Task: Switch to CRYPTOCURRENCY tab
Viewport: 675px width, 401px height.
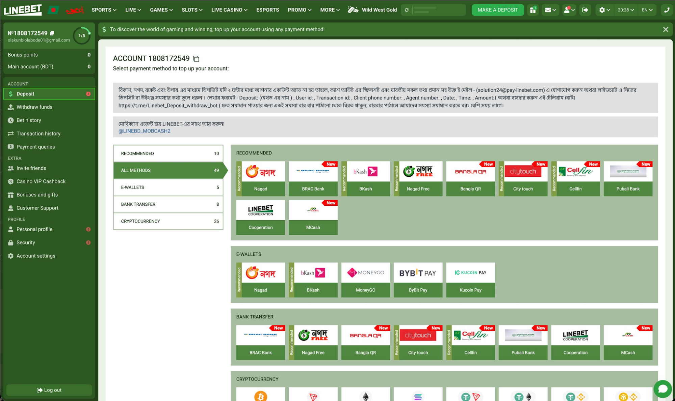Action: point(168,221)
